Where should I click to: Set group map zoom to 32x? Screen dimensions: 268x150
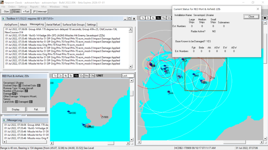pyautogui.click(x=169, y=18)
